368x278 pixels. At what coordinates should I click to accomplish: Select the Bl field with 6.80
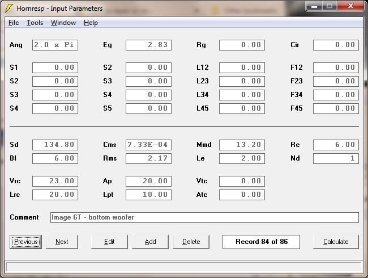coord(55,158)
